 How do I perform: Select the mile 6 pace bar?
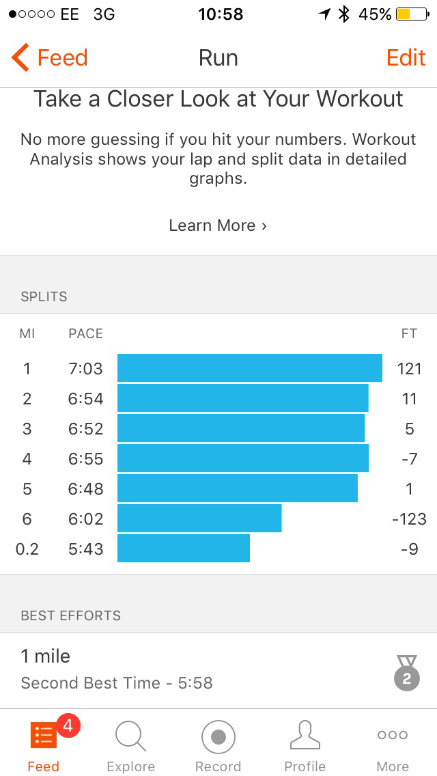click(x=199, y=518)
